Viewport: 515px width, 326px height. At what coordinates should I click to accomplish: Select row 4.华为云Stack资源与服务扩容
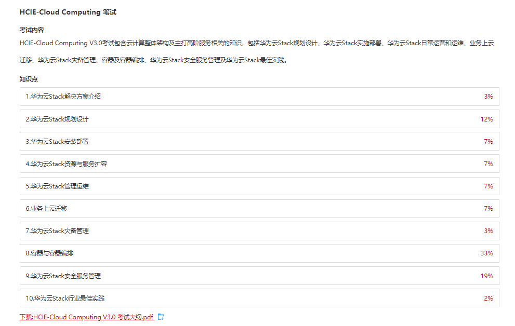[x=259, y=164]
